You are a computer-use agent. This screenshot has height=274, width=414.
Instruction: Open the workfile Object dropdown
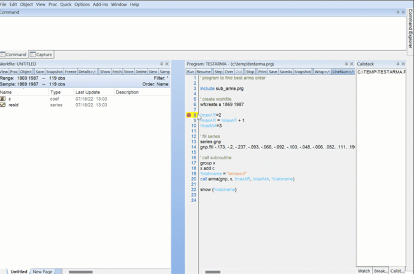coord(26,72)
